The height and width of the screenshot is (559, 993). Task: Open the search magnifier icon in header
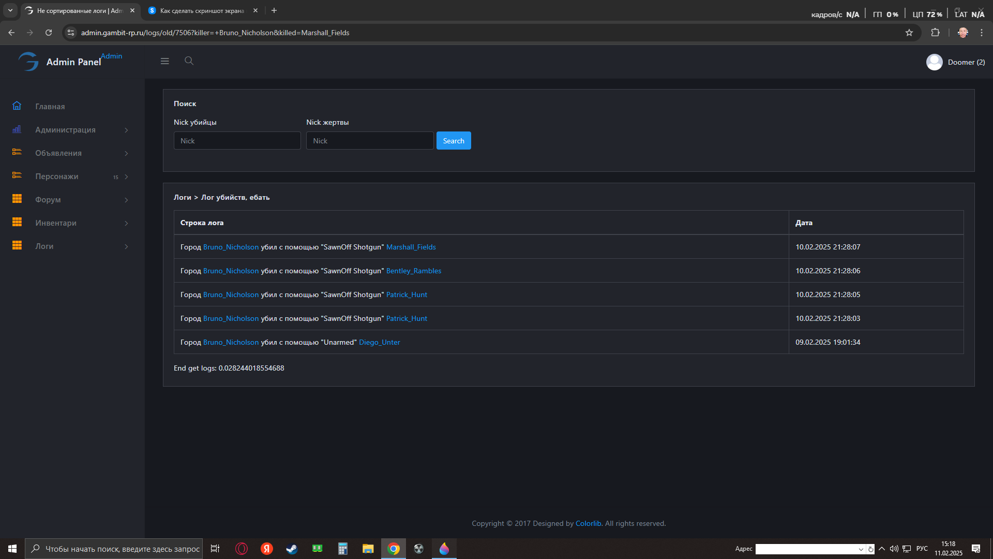(x=189, y=61)
